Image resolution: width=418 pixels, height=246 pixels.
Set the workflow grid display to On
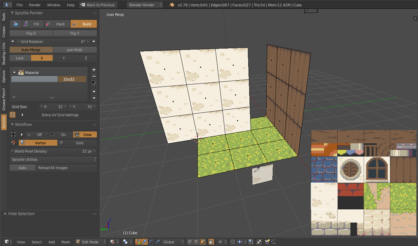(x=61, y=135)
